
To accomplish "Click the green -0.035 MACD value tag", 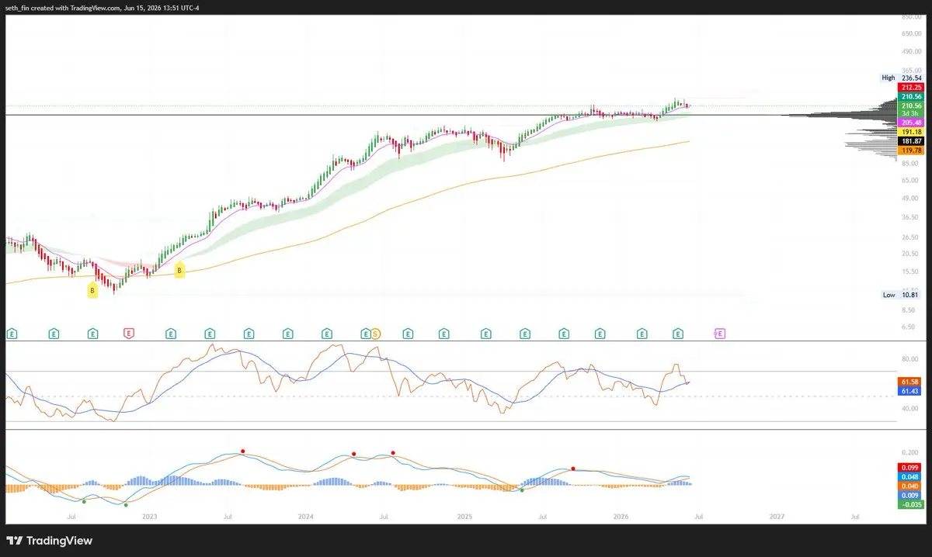I will [910, 504].
